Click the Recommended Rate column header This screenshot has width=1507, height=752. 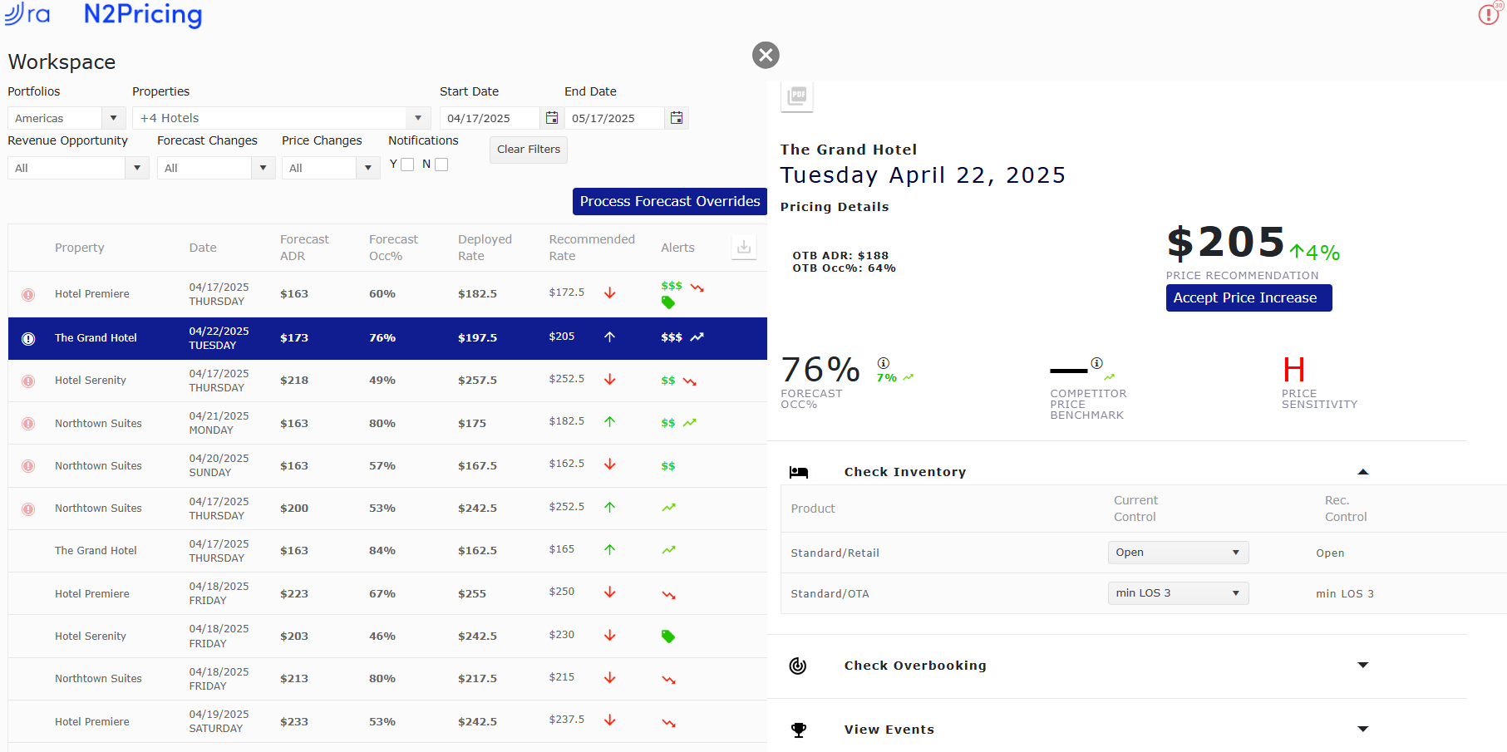(592, 248)
